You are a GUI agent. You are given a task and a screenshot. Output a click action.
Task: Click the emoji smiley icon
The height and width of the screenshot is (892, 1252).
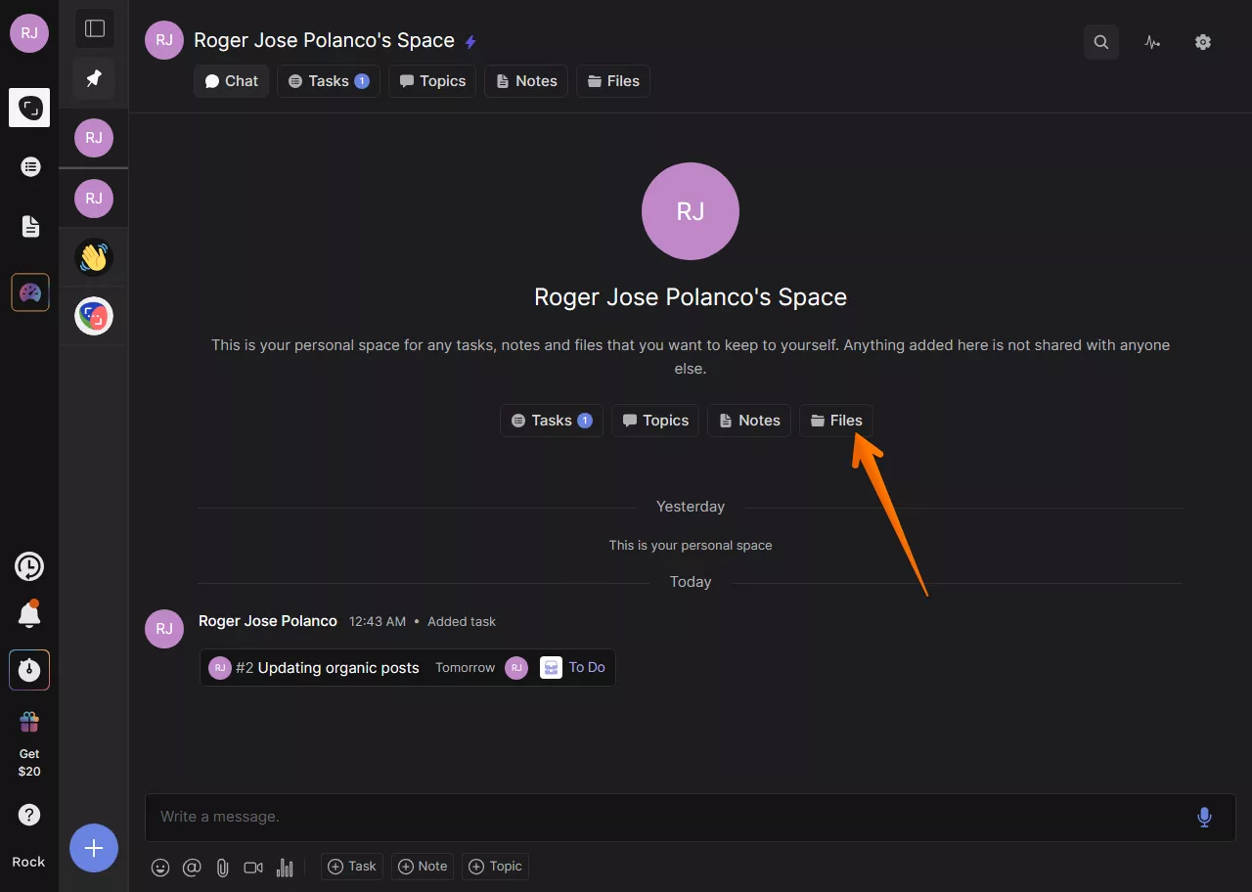click(160, 868)
